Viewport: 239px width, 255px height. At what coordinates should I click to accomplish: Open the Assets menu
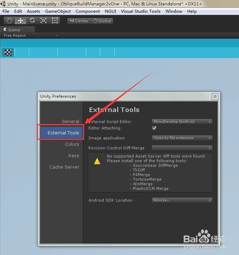coord(33,11)
